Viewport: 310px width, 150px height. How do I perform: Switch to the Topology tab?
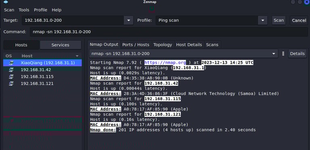point(163,45)
